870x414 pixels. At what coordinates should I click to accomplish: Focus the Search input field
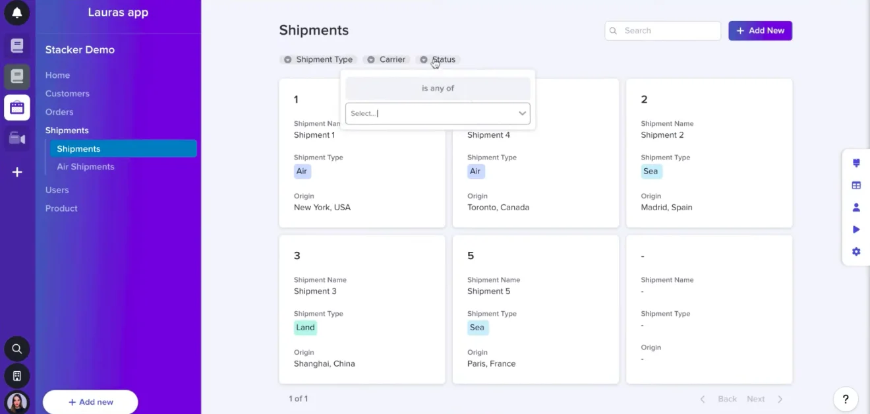[669, 30]
